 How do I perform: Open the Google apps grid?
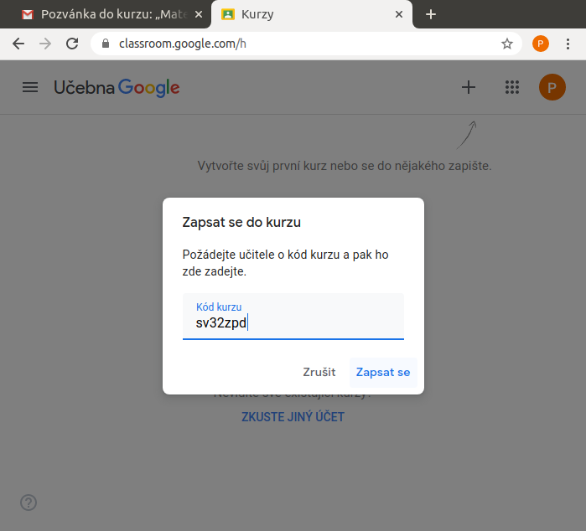tap(512, 87)
